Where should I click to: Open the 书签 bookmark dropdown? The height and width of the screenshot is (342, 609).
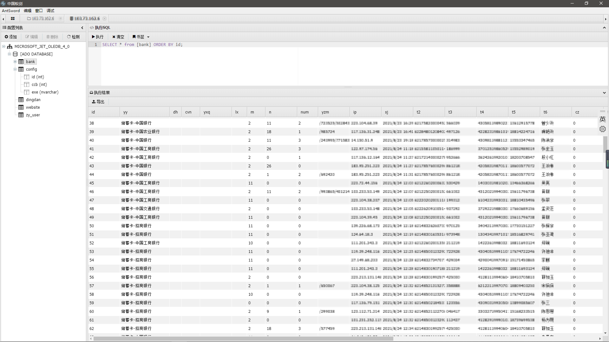pos(141,37)
